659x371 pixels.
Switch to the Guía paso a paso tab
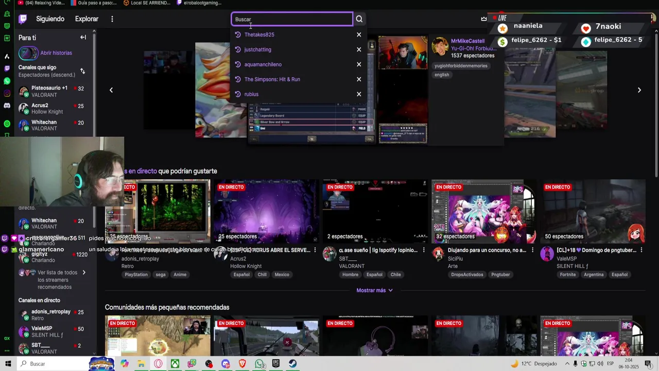click(x=94, y=3)
